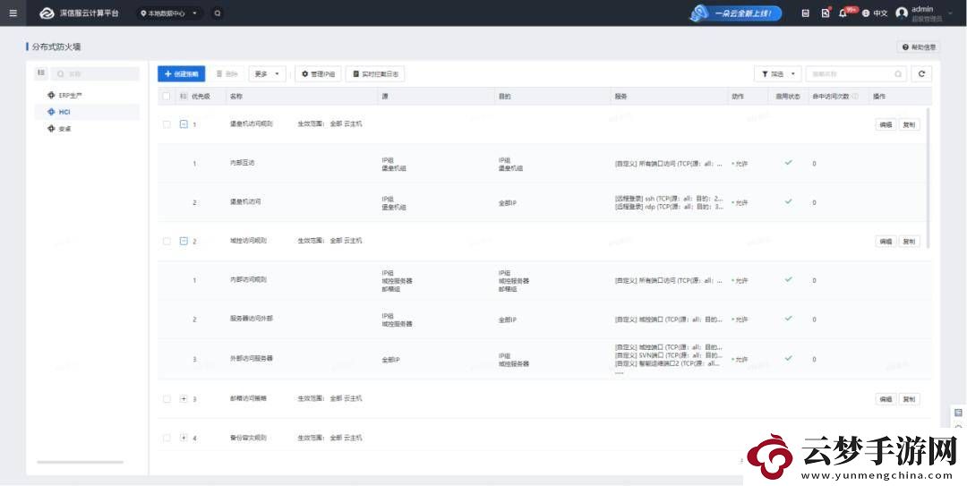Open the 本地数据中心 selector dropdown

click(169, 13)
